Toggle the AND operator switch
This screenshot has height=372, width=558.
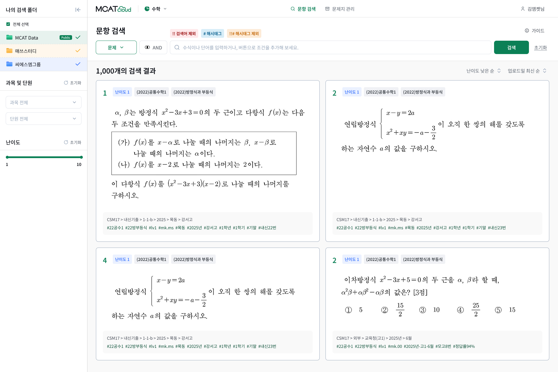pyautogui.click(x=153, y=47)
